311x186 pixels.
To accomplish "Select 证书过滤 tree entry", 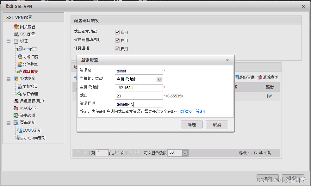I will 28,115.
